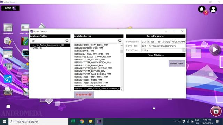Open the Connections database icon
The image size is (223, 125).
tap(8, 42)
